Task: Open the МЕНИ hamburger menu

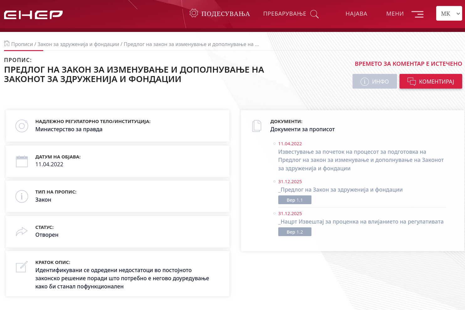Action: coord(418,14)
